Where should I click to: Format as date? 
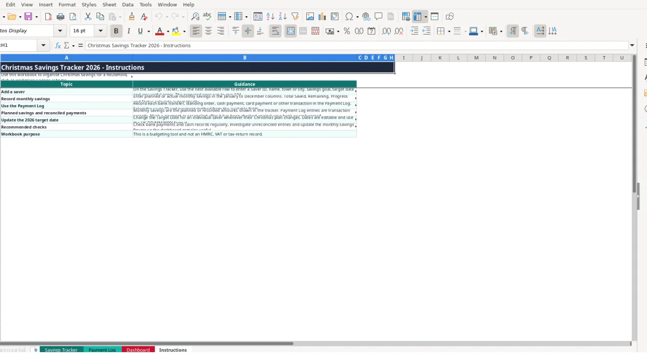point(371,31)
